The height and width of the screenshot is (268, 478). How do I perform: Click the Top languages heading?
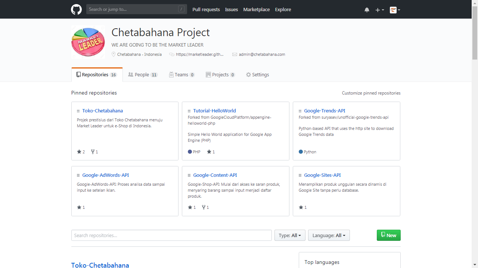322,262
